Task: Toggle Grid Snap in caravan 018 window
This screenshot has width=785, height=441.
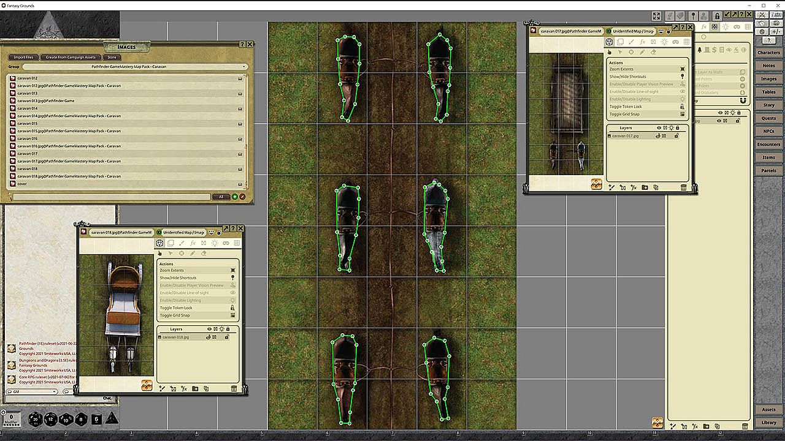Action: (197, 315)
